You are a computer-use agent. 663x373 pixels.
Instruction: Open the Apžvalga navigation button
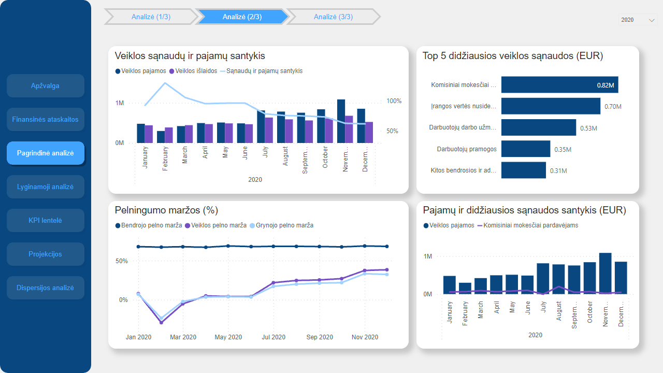[x=46, y=85]
